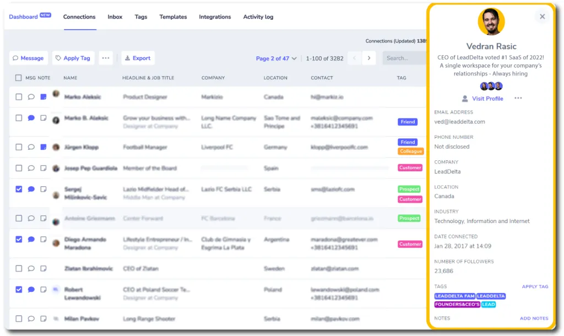Image resolution: width=564 pixels, height=336 pixels.
Task: Click the previous page arrow in pagination
Action: (x=354, y=58)
